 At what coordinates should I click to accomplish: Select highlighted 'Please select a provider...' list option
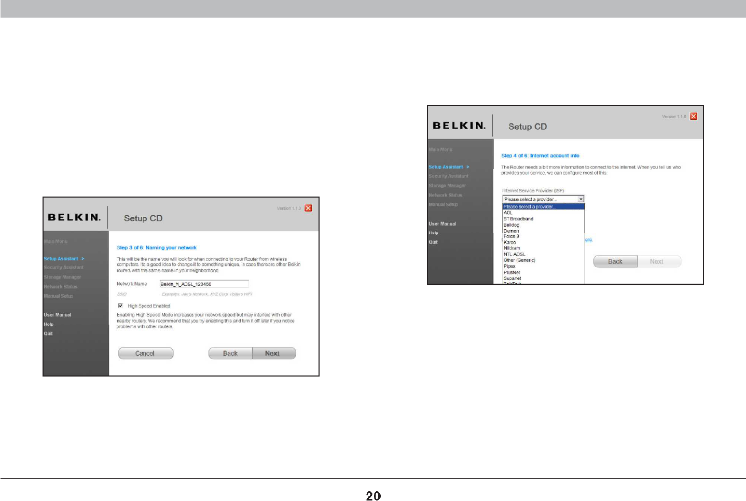coord(544,206)
